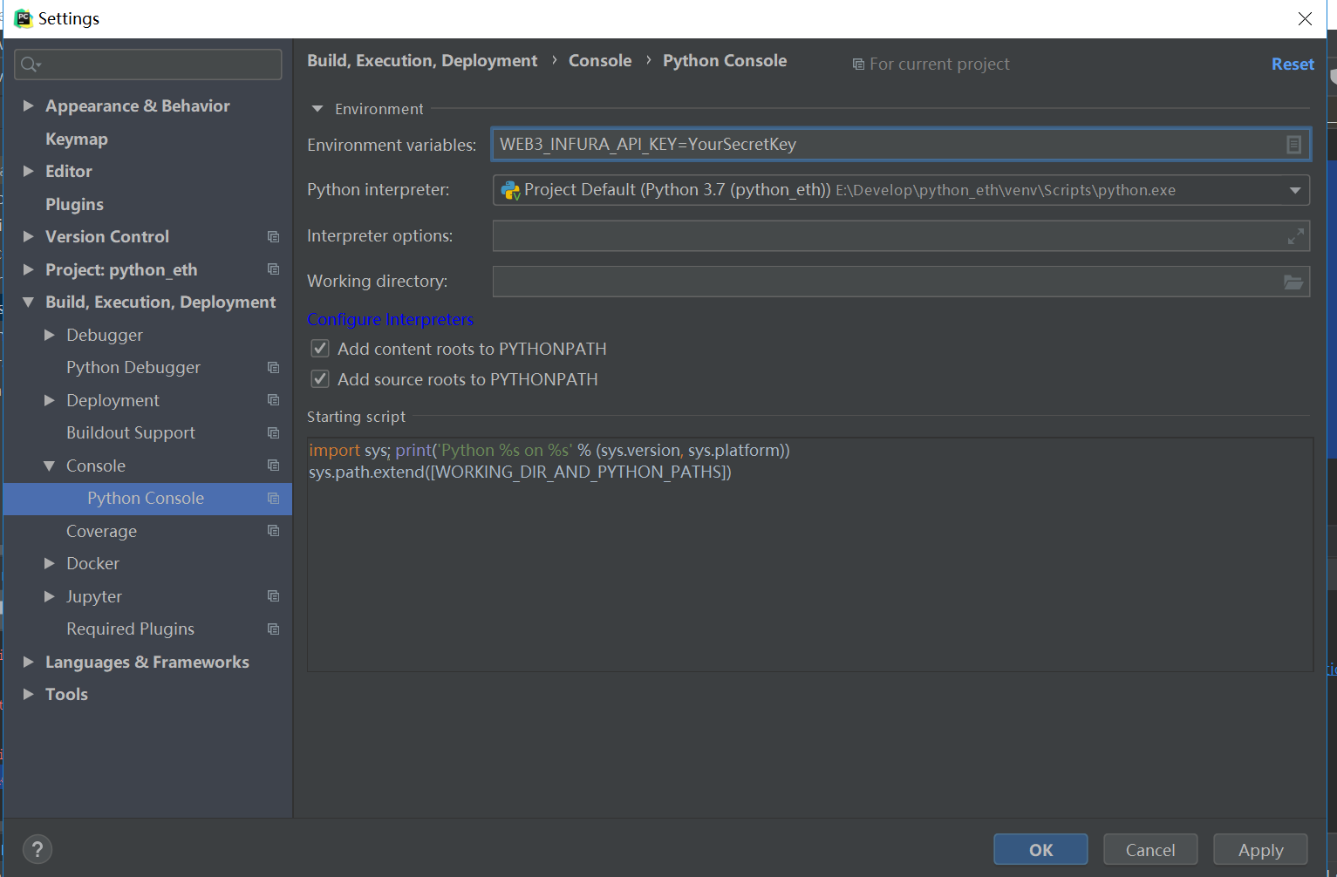Screen dimensions: 1337x877
Task: Open the Python interpreter dropdown
Action: point(1295,189)
